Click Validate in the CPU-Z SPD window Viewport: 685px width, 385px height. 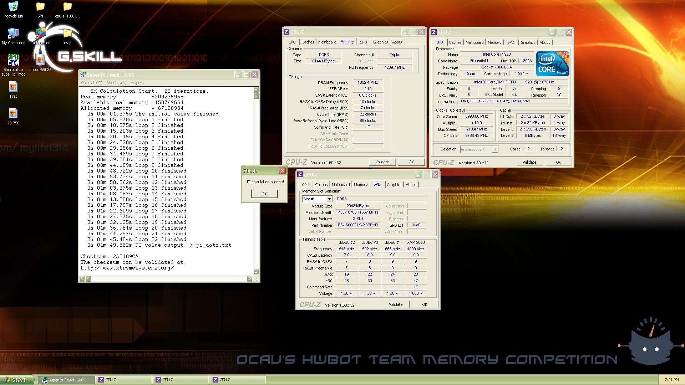[x=396, y=304]
